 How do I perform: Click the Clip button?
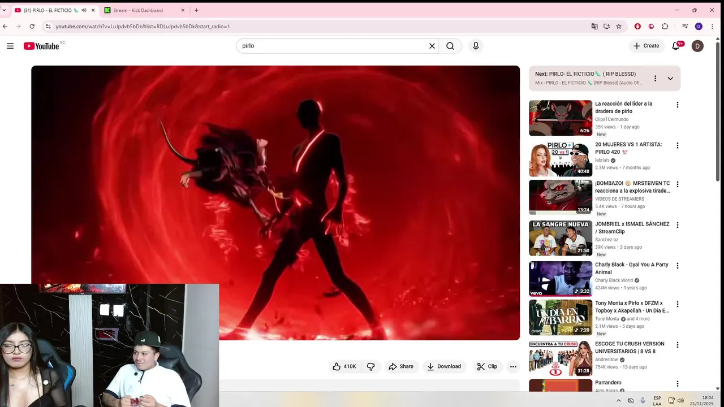pos(487,366)
